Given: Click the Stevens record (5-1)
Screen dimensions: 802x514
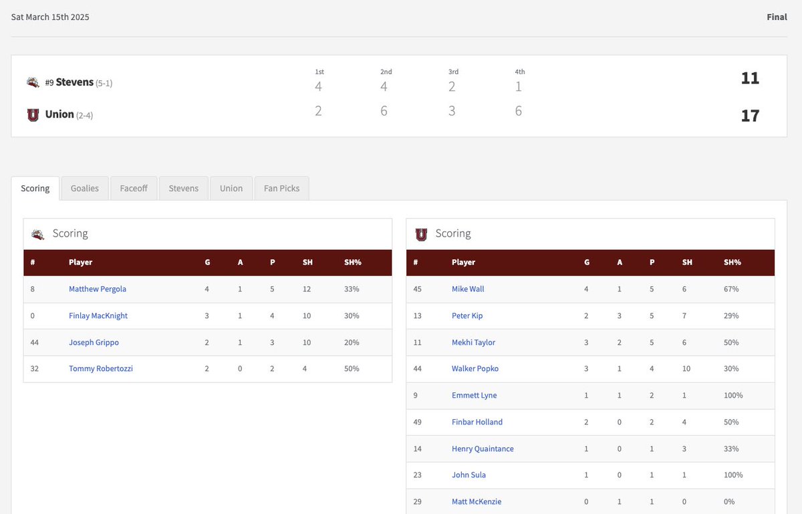Looking at the screenshot, I should coord(104,83).
